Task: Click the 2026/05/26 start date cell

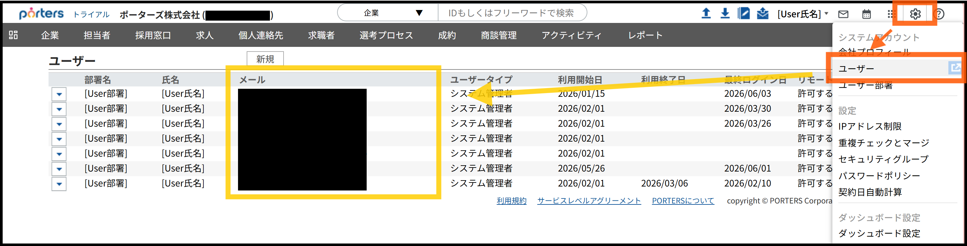Action: (x=581, y=168)
